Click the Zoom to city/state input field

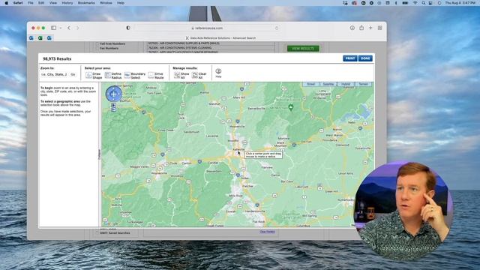tap(54, 74)
